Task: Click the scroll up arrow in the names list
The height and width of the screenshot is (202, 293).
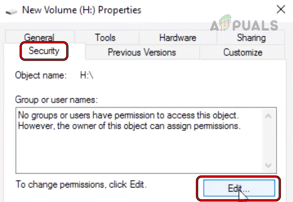Action: coord(267,116)
